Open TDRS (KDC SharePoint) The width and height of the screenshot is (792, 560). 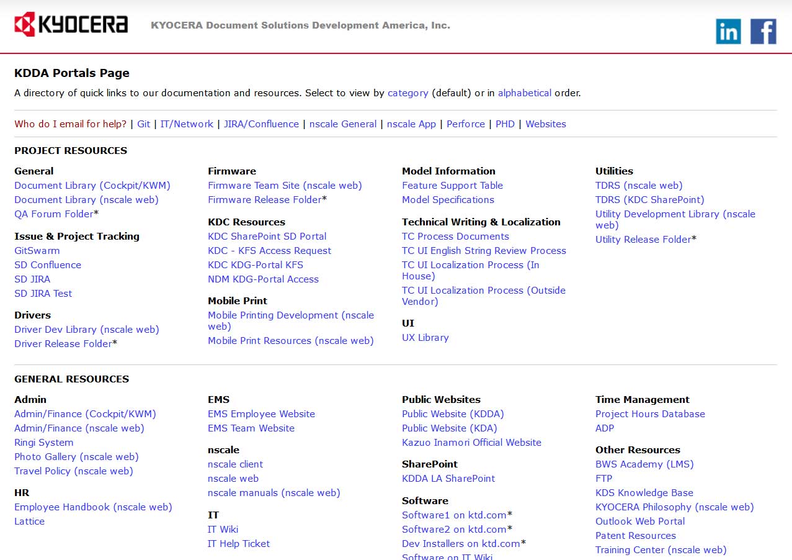(x=649, y=199)
